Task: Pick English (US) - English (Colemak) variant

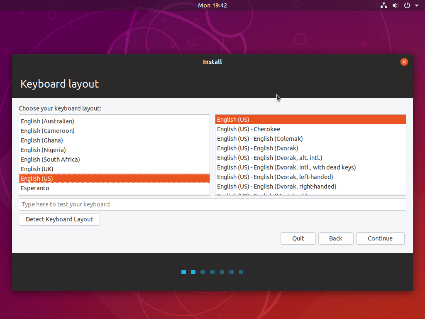Action: click(310, 139)
